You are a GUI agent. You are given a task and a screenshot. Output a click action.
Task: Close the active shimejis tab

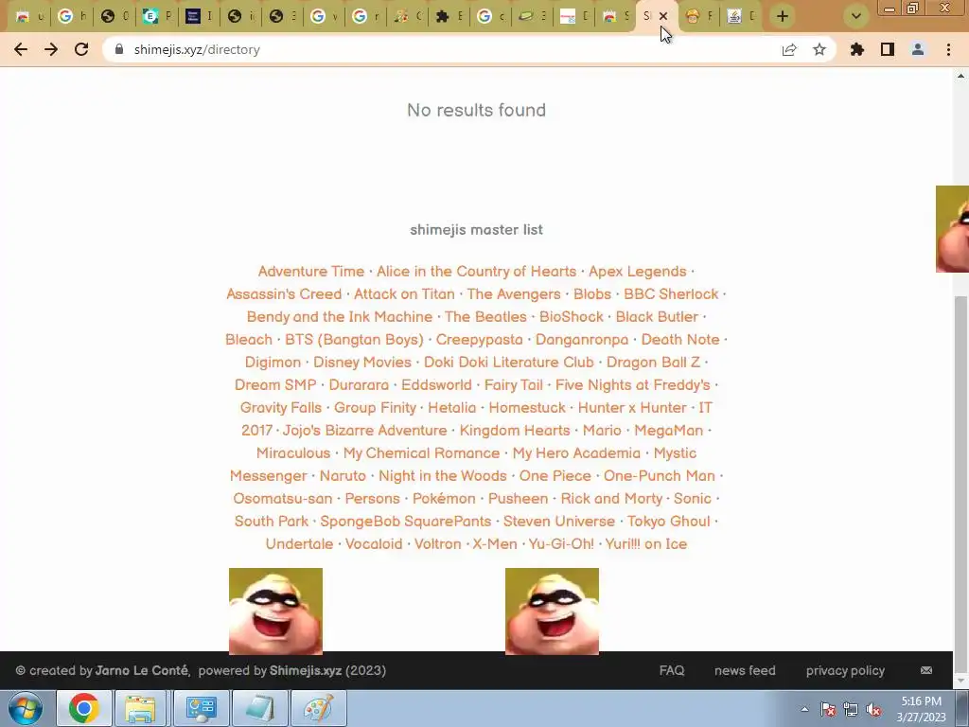coord(663,16)
